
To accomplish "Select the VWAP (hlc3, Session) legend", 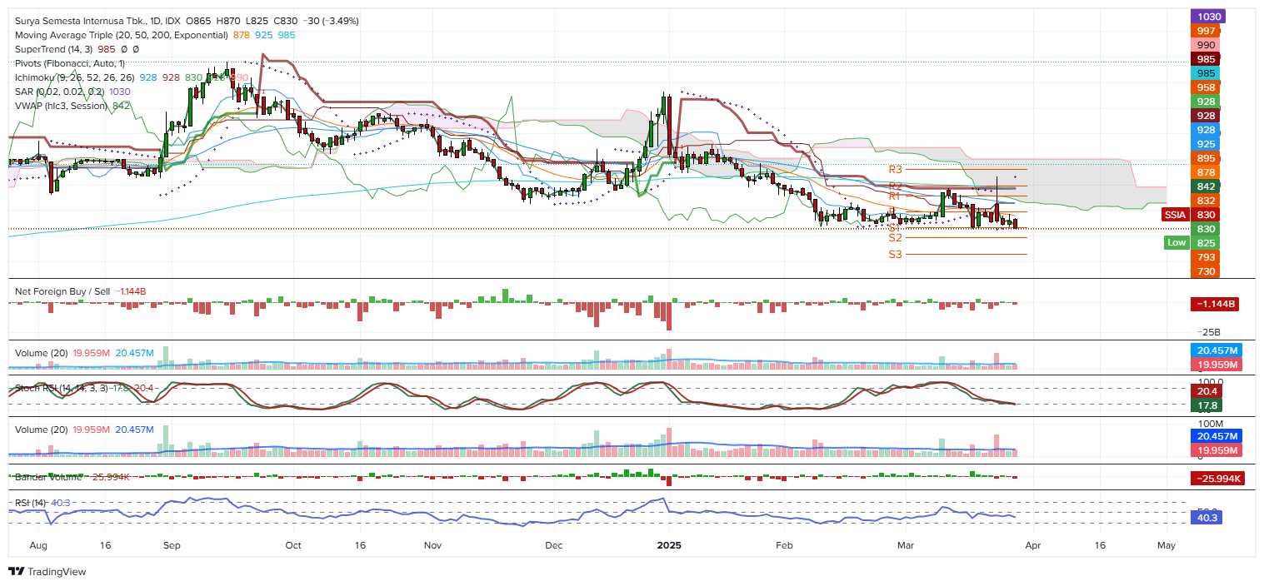I will tap(62, 106).
